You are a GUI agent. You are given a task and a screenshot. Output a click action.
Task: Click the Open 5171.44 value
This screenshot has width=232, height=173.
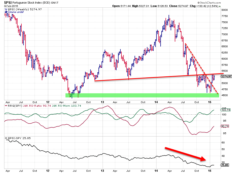tap(121, 6)
